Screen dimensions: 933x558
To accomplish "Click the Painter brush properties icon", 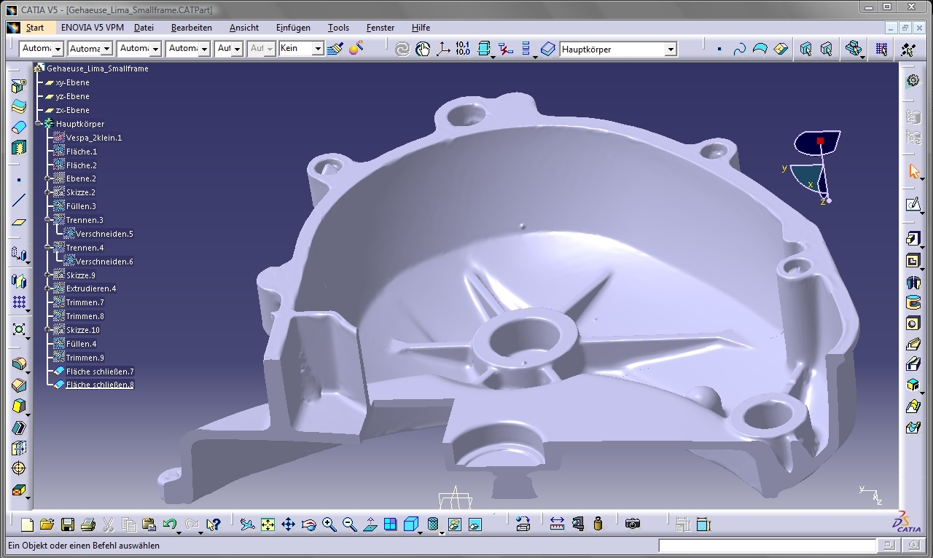I will point(335,49).
